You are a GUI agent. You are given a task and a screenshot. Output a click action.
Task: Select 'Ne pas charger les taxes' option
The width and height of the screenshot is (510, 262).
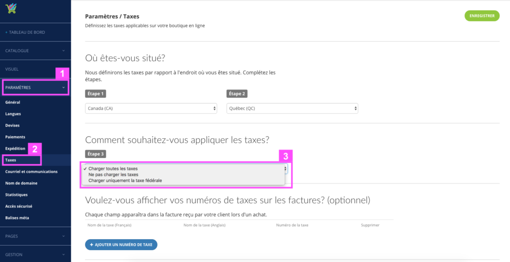pyautogui.click(x=113, y=175)
